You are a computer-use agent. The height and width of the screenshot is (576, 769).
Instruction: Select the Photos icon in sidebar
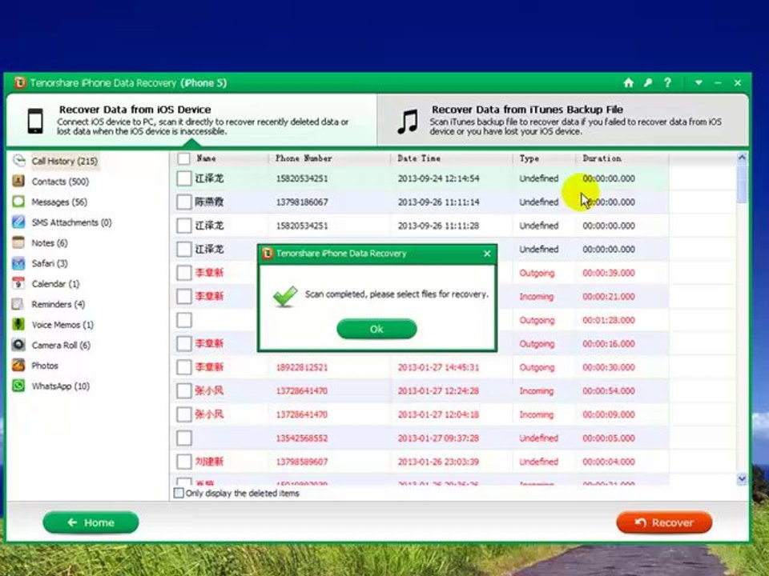(x=18, y=366)
